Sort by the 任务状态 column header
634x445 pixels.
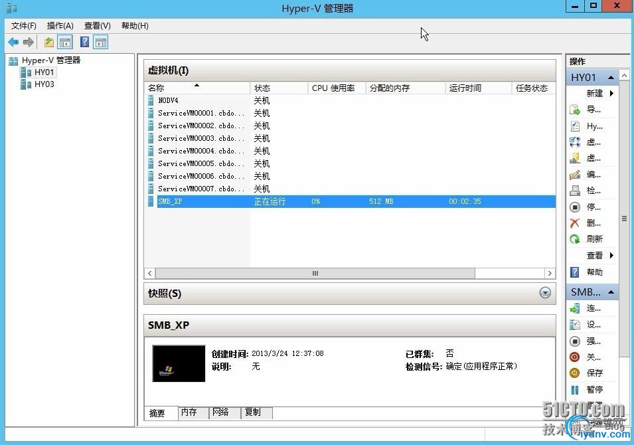click(x=534, y=88)
